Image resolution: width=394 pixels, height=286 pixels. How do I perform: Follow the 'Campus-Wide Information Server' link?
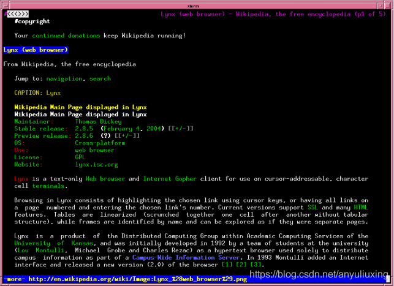186,258
